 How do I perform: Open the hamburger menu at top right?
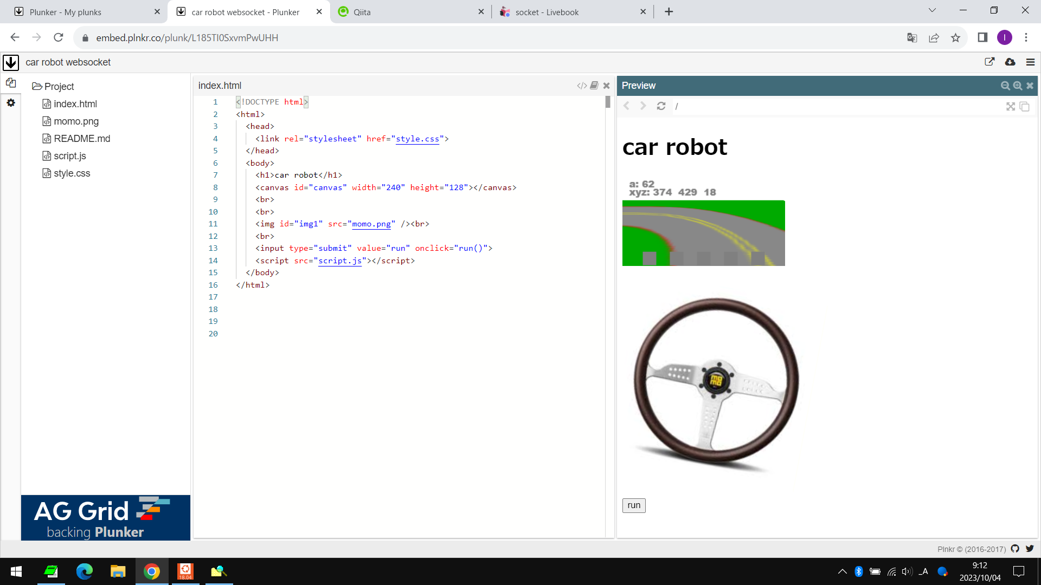(x=1031, y=62)
